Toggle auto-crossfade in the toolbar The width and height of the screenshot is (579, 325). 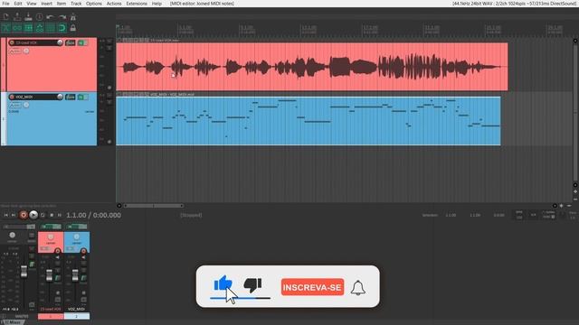coord(6,28)
